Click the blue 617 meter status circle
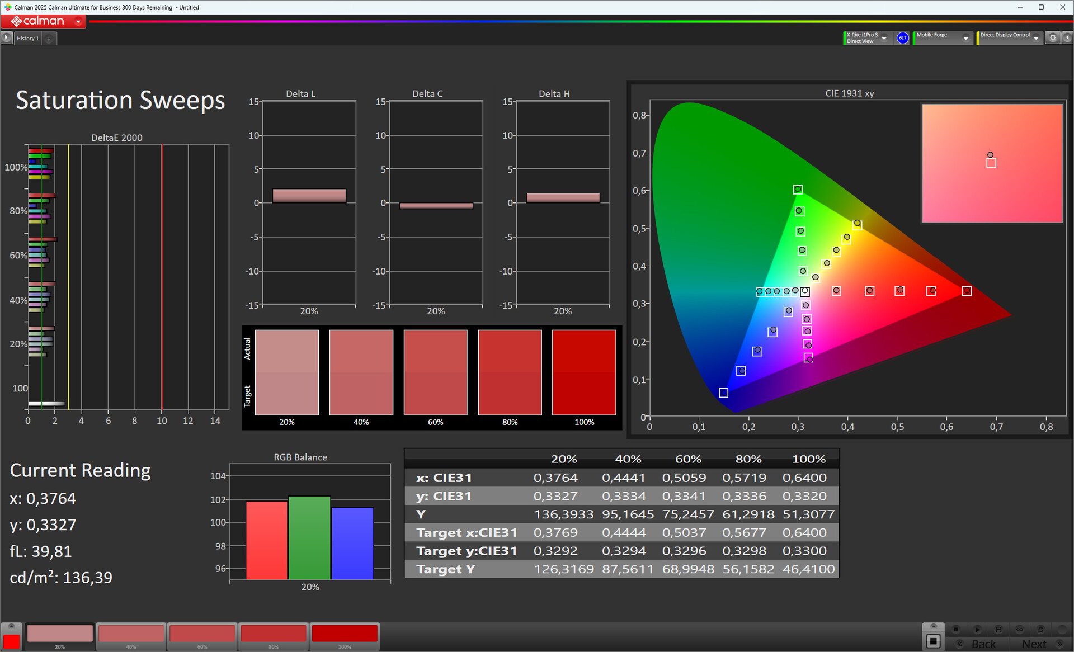This screenshot has width=1074, height=652. pos(902,38)
